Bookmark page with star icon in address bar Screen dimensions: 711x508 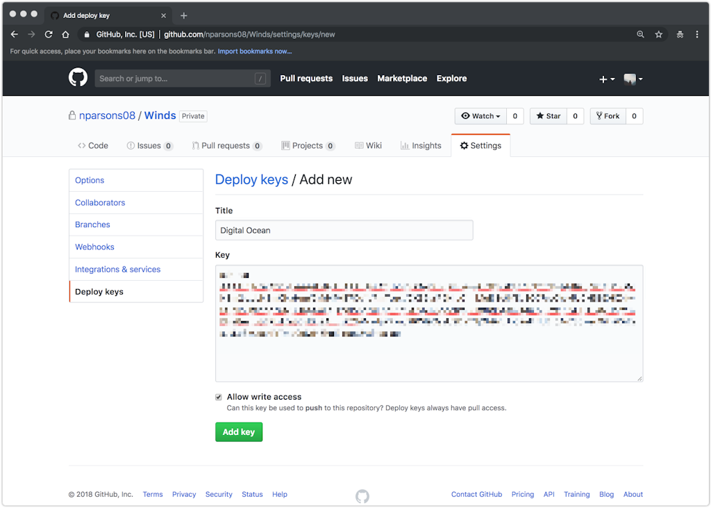tap(659, 34)
